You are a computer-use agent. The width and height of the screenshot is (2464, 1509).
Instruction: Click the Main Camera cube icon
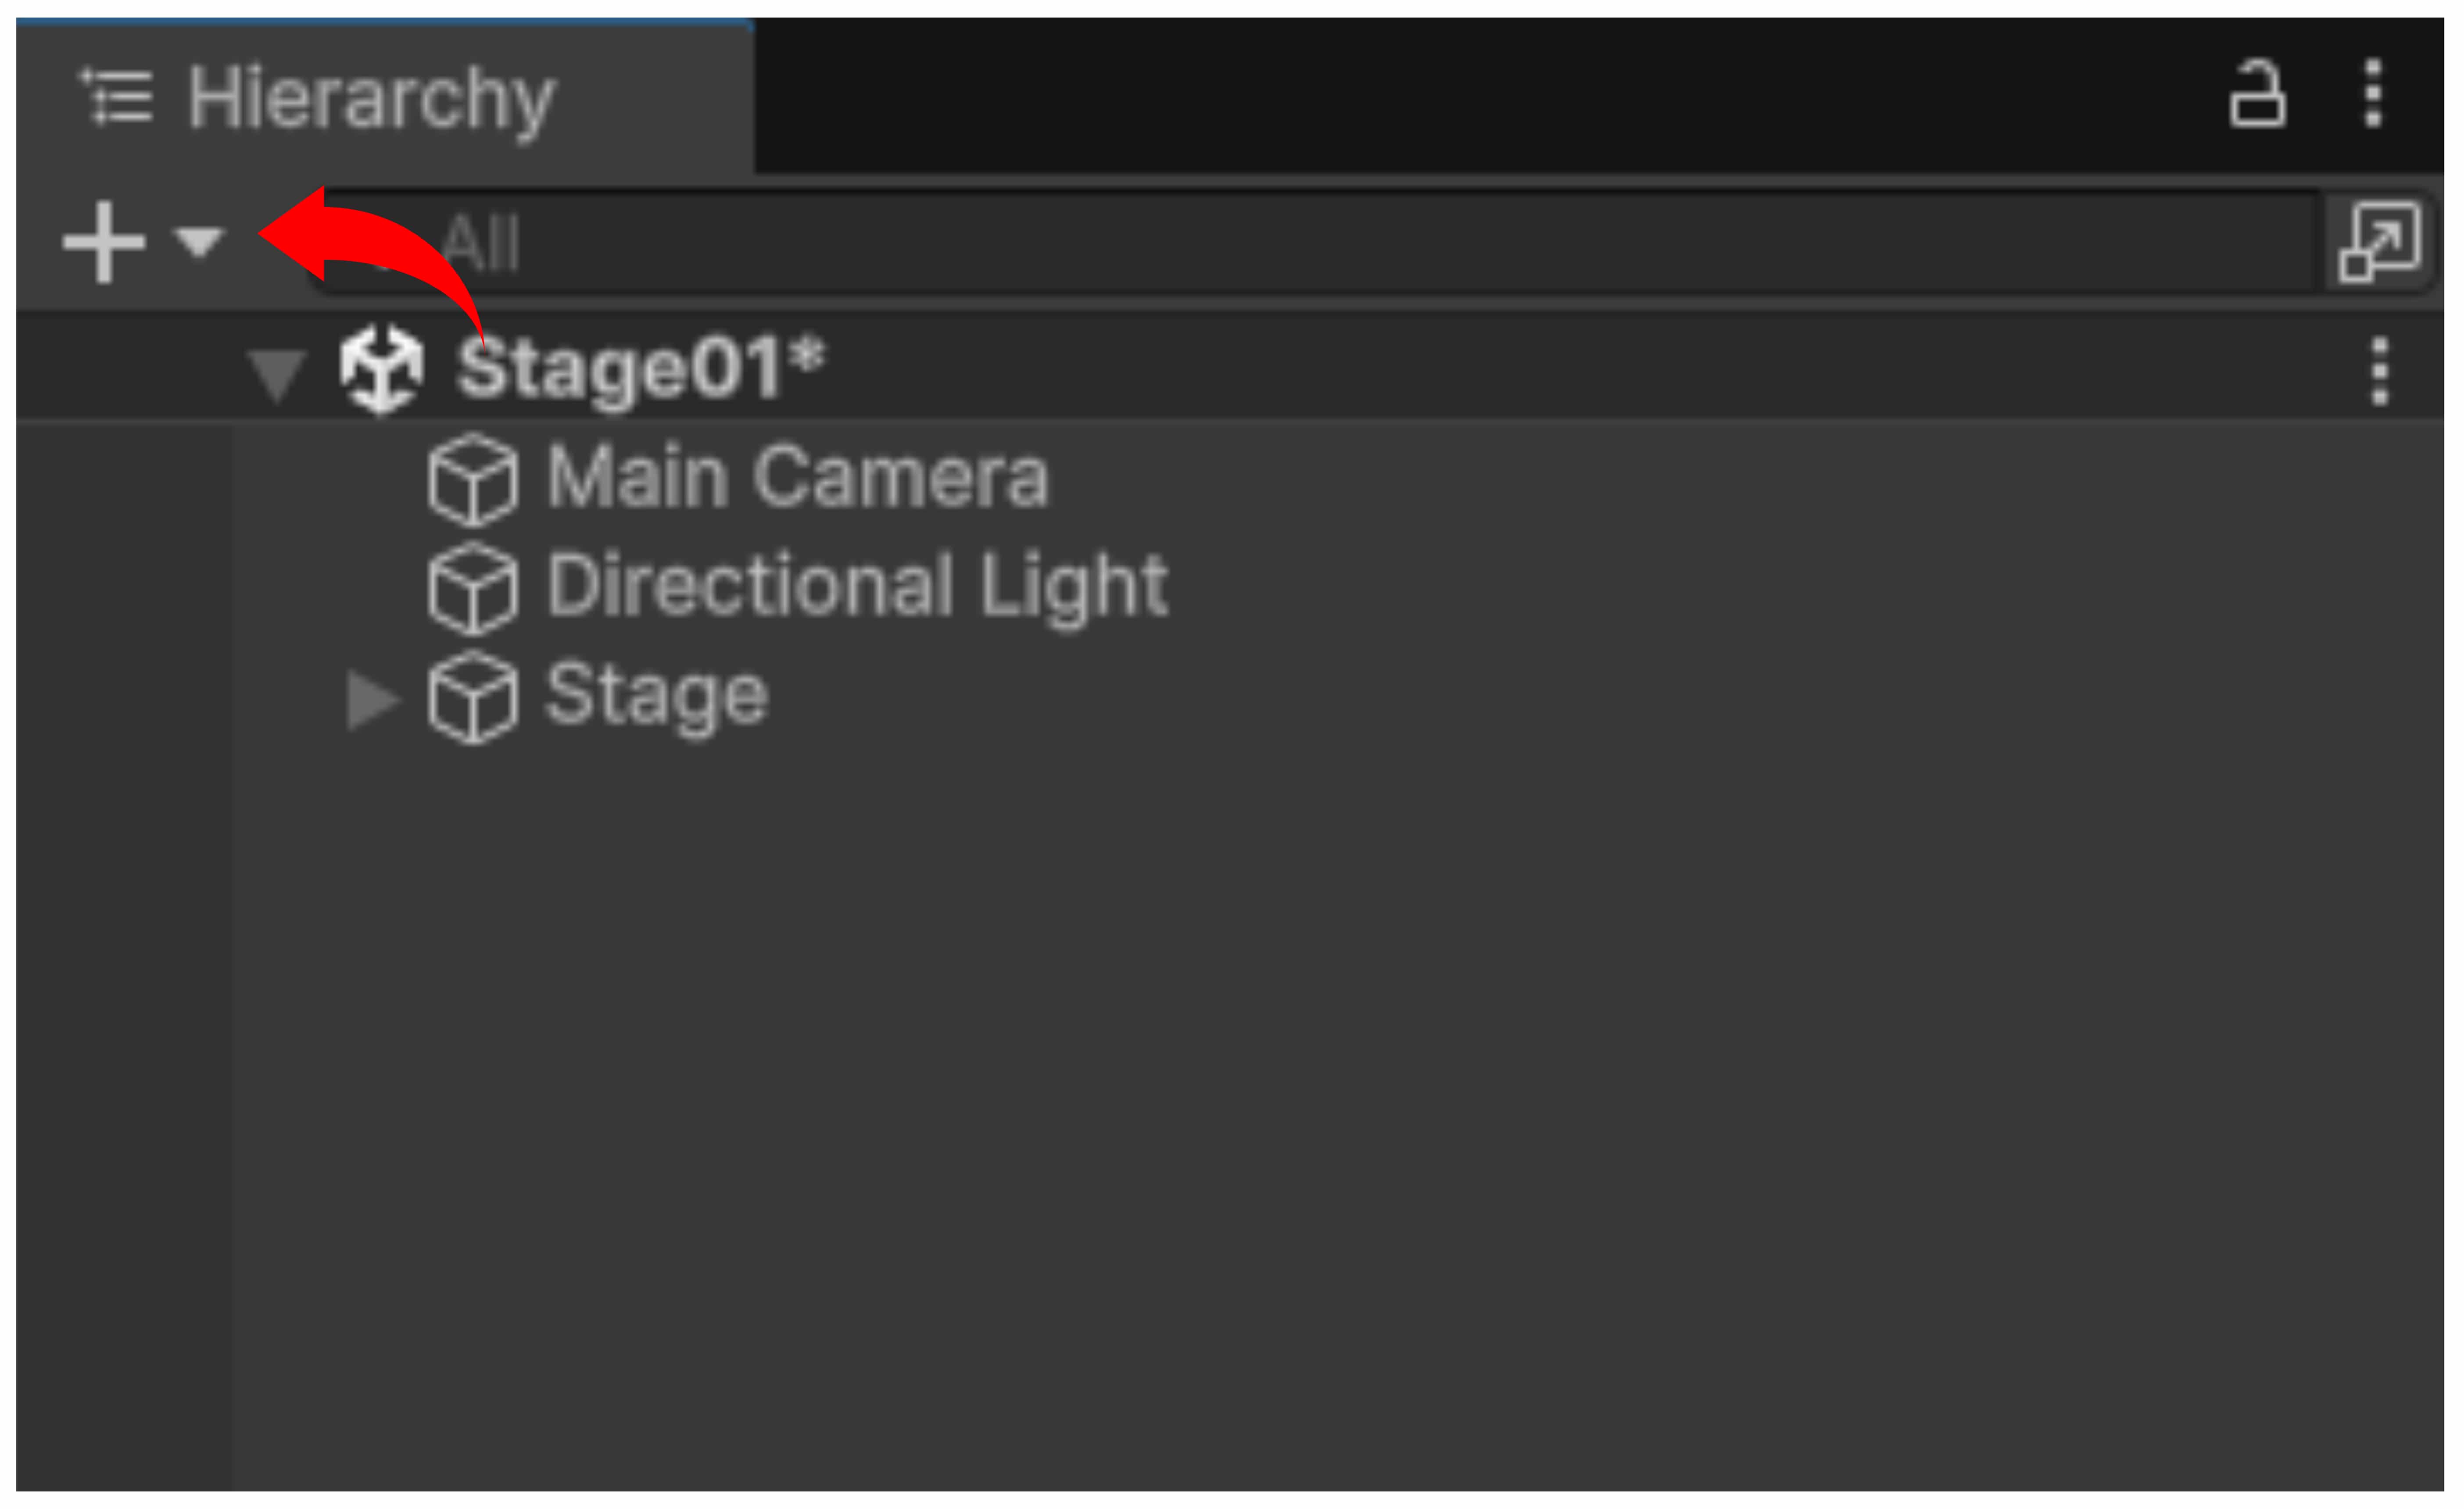pyautogui.click(x=473, y=480)
